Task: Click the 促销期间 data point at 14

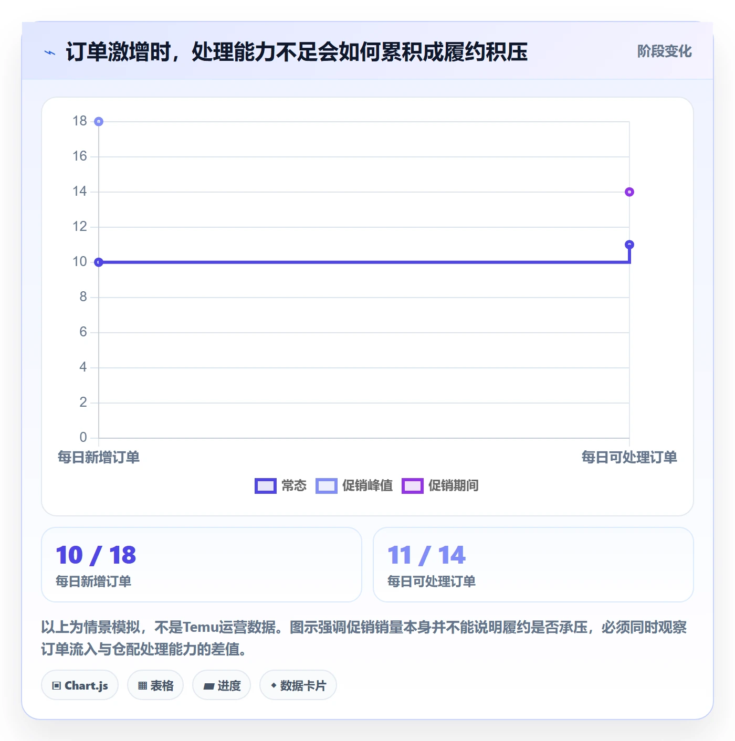Action: coord(629,192)
